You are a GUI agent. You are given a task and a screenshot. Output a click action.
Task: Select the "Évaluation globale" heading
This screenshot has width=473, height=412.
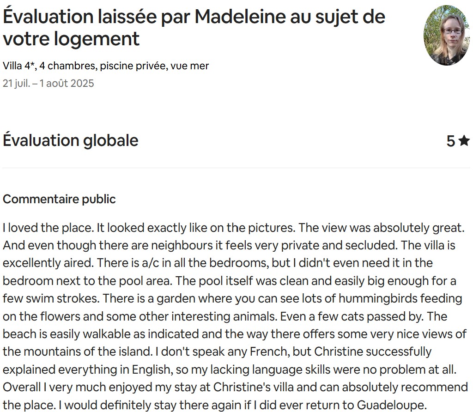point(71,140)
